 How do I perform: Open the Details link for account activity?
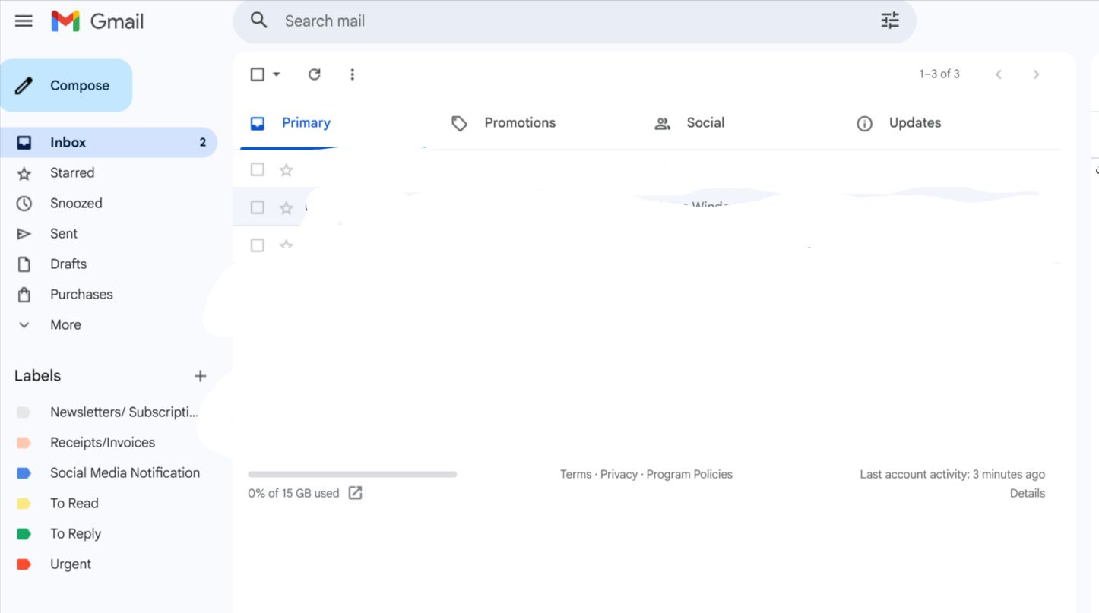(1027, 494)
